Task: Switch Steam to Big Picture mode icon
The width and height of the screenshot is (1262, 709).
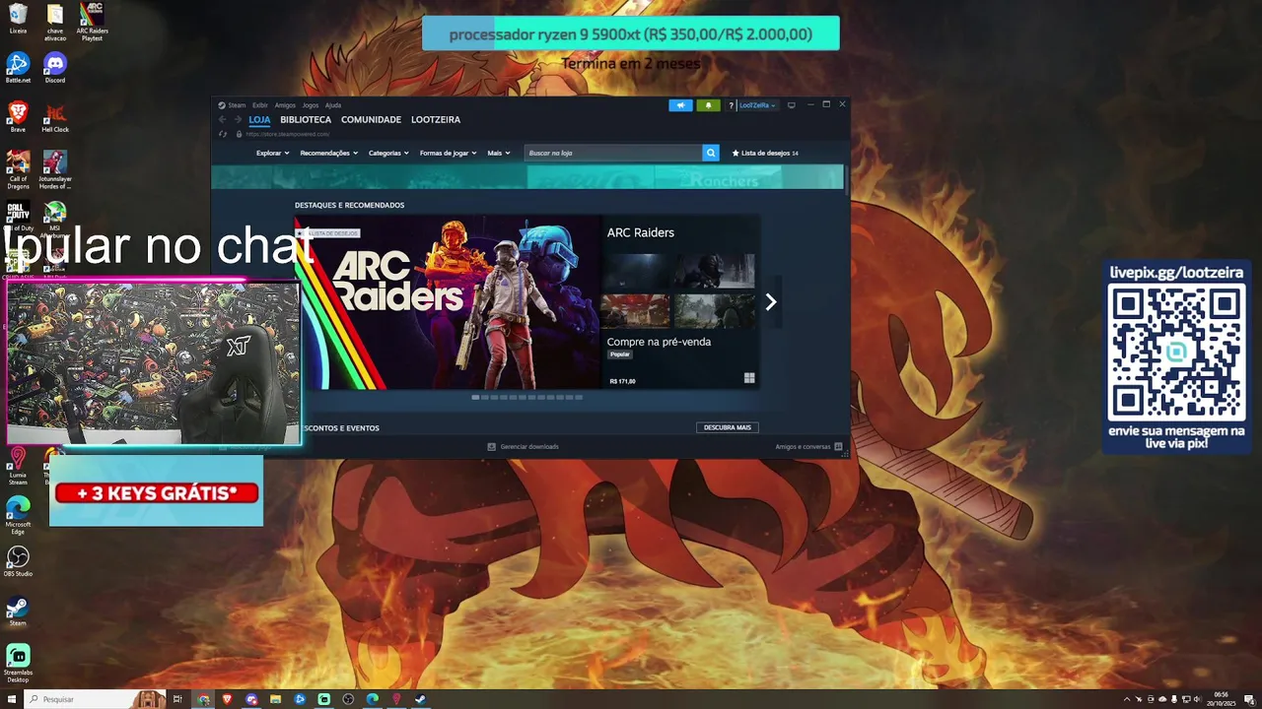Action: tap(791, 105)
